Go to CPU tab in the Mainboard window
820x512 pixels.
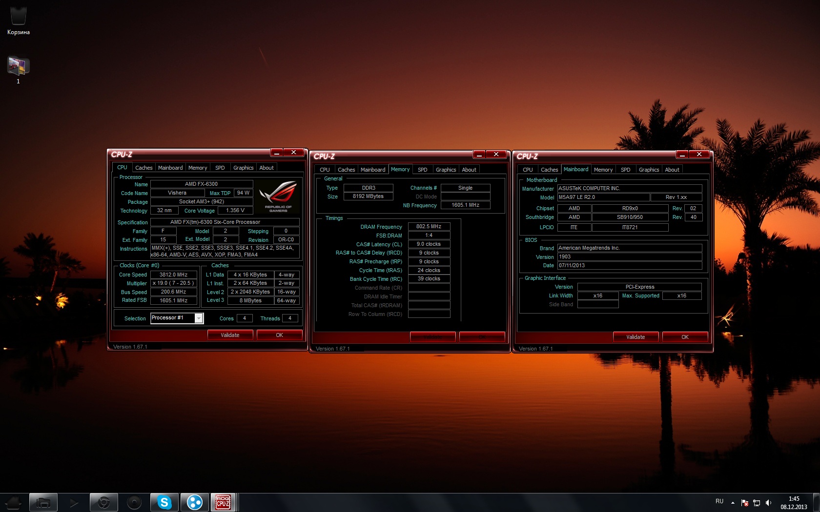528,170
